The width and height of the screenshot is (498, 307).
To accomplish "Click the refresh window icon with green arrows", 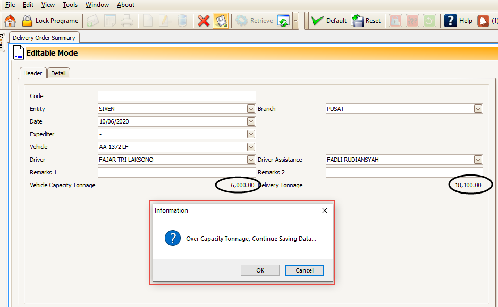I will [x=283, y=21].
